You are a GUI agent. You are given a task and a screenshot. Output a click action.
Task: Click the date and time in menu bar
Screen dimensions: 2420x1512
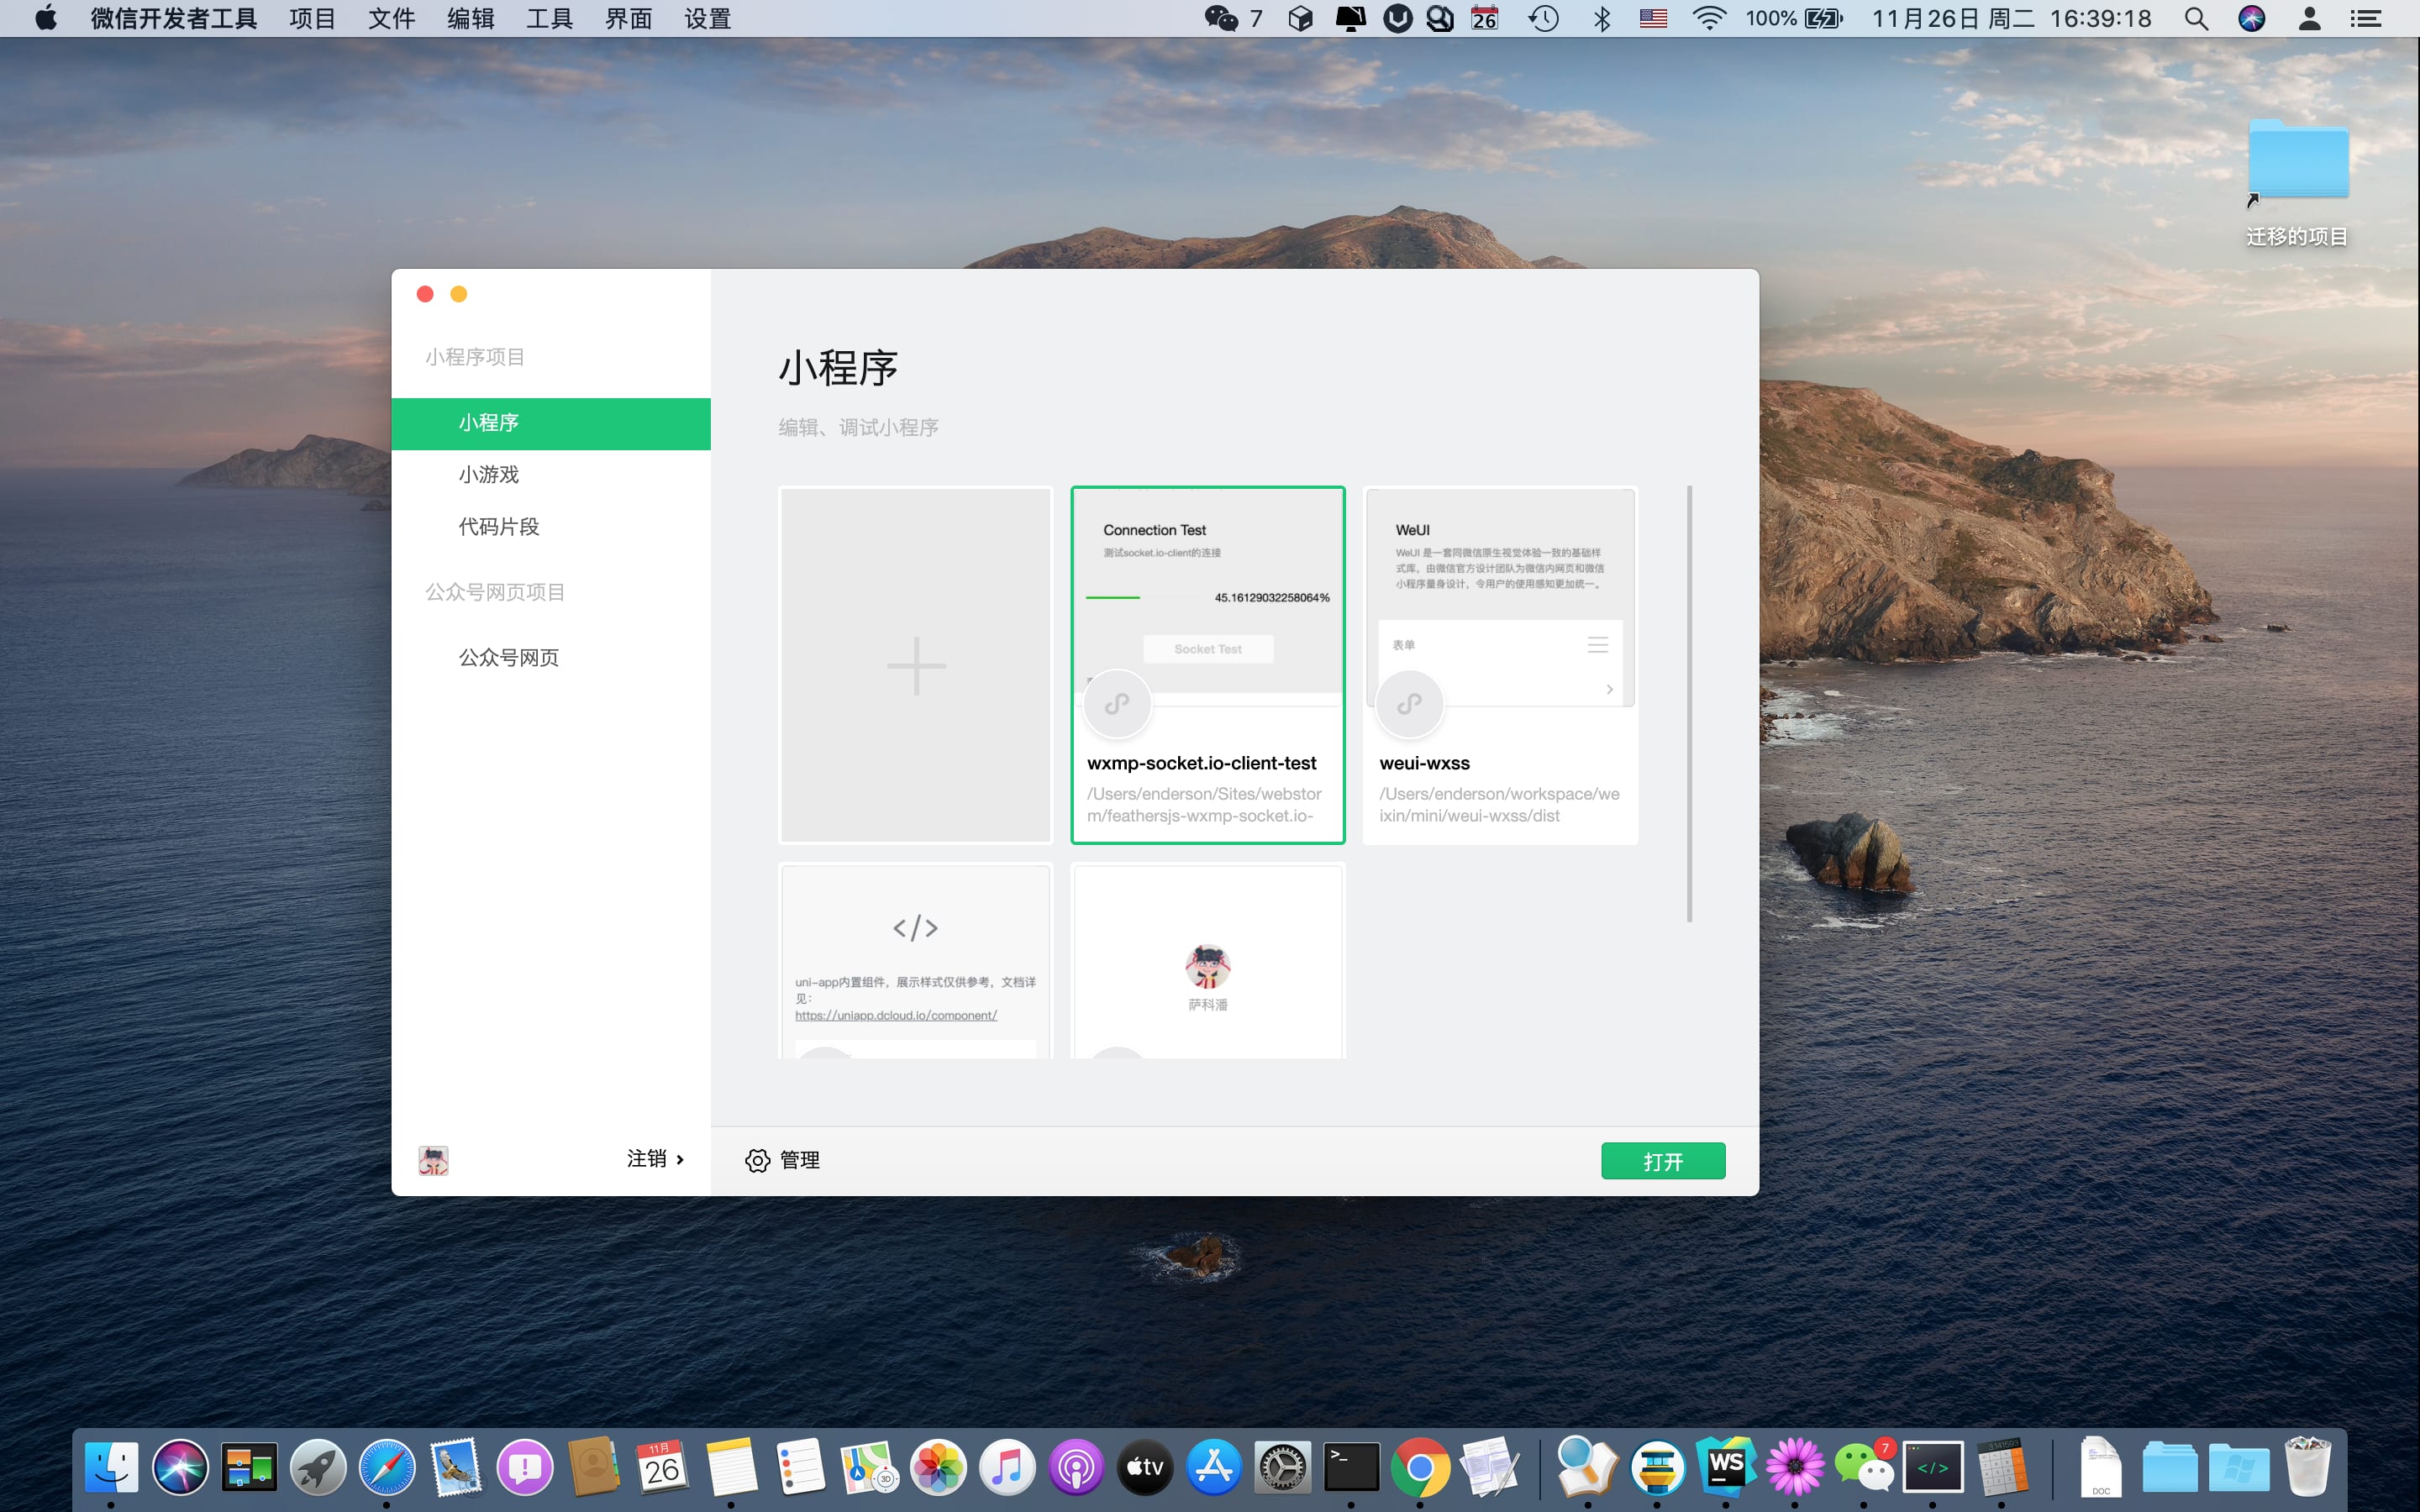pyautogui.click(x=2011, y=18)
